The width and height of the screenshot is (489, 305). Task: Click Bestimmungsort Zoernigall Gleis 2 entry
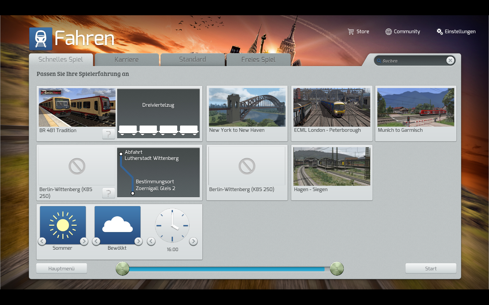tap(156, 185)
